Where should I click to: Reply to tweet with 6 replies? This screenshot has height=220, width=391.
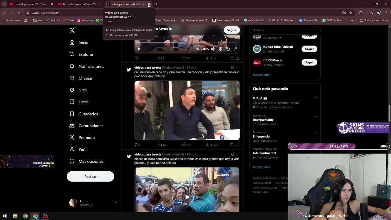tap(137, 145)
